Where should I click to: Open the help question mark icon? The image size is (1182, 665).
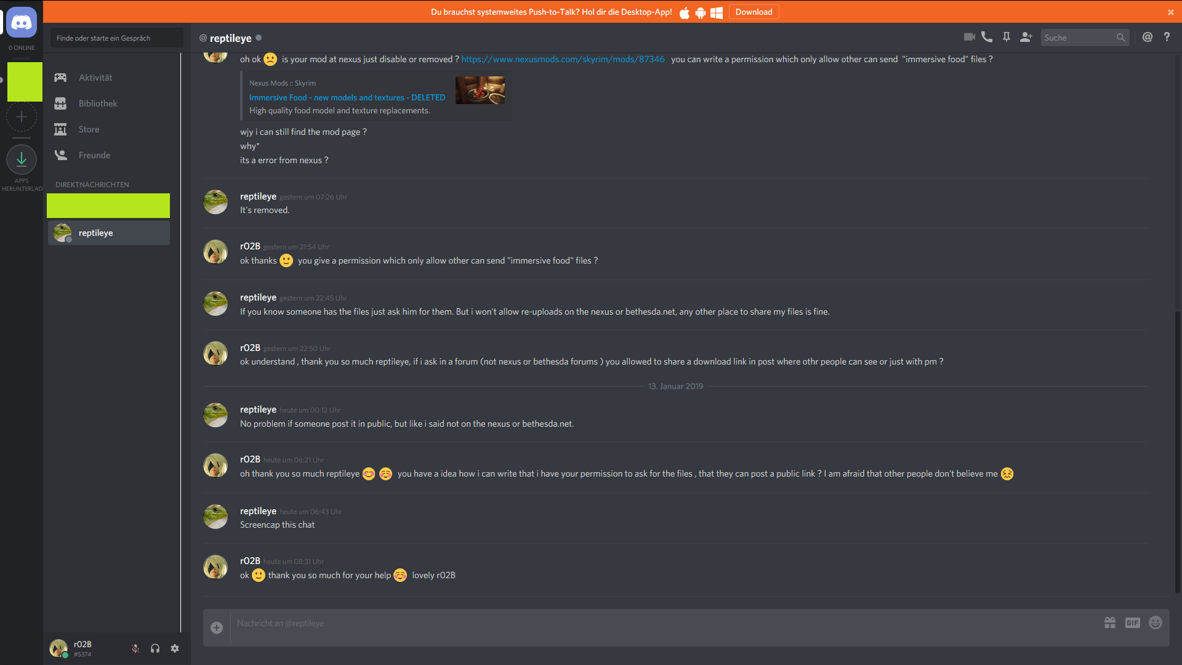coord(1167,37)
